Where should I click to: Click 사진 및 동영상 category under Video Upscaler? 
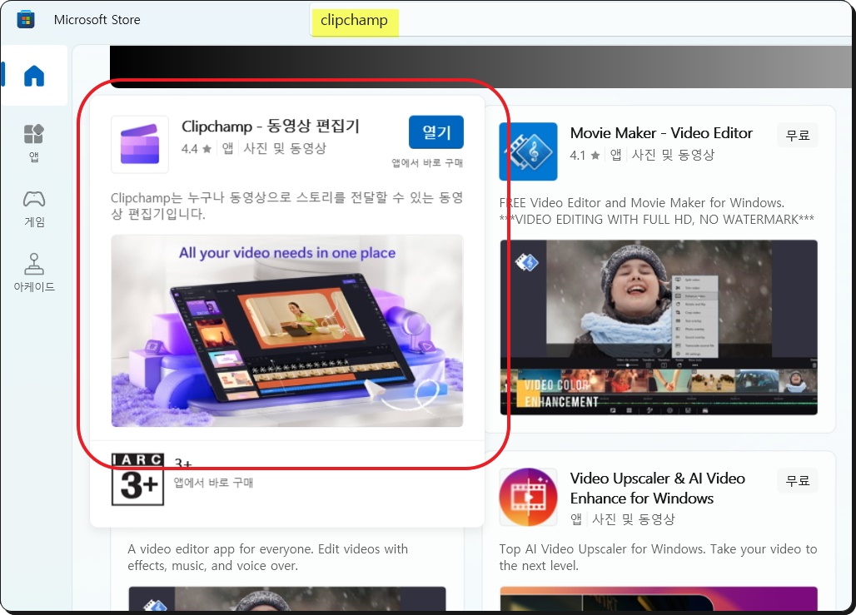pos(634,519)
